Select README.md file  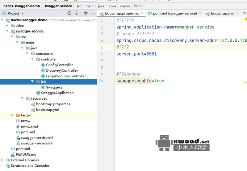click(x=26, y=154)
